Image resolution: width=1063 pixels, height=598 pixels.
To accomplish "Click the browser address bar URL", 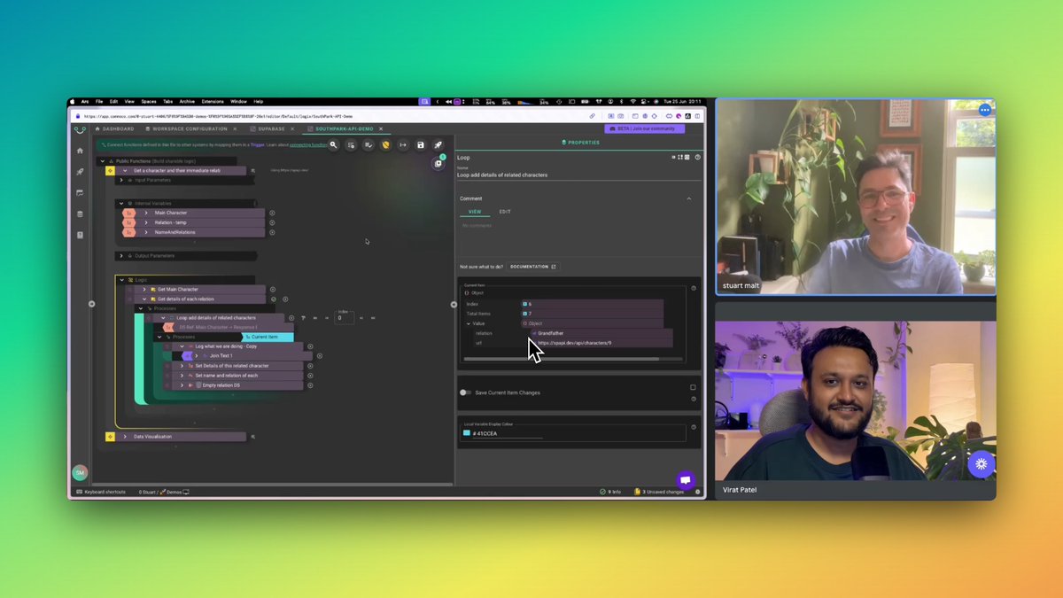I will tap(218, 116).
